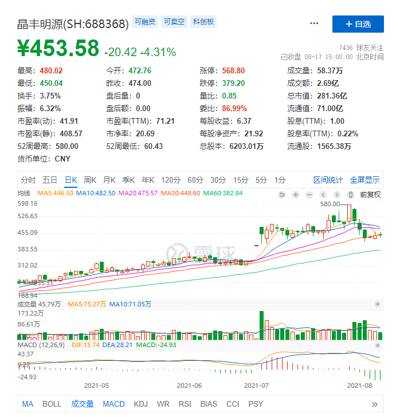Viewport: 400px width, 417px height.
Task: Zoom in the K-line chart
Action: (295, 195)
